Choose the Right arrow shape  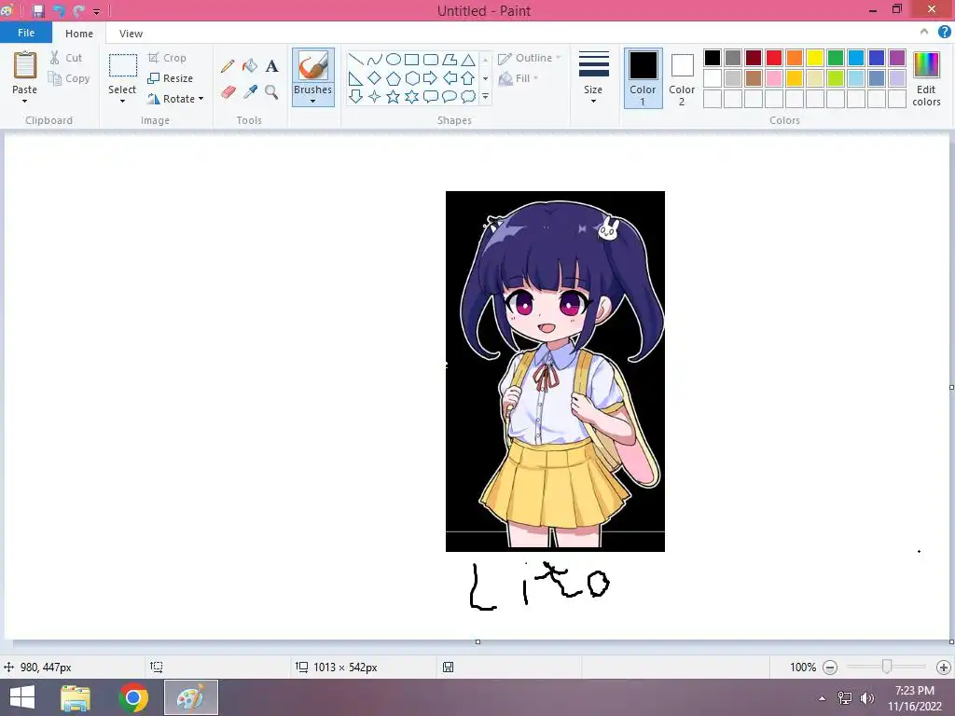(431, 78)
